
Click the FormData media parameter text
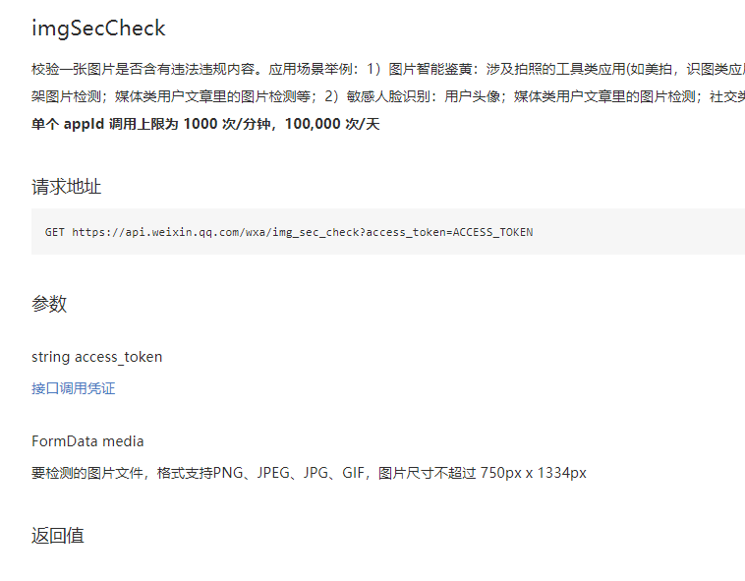[87, 441]
